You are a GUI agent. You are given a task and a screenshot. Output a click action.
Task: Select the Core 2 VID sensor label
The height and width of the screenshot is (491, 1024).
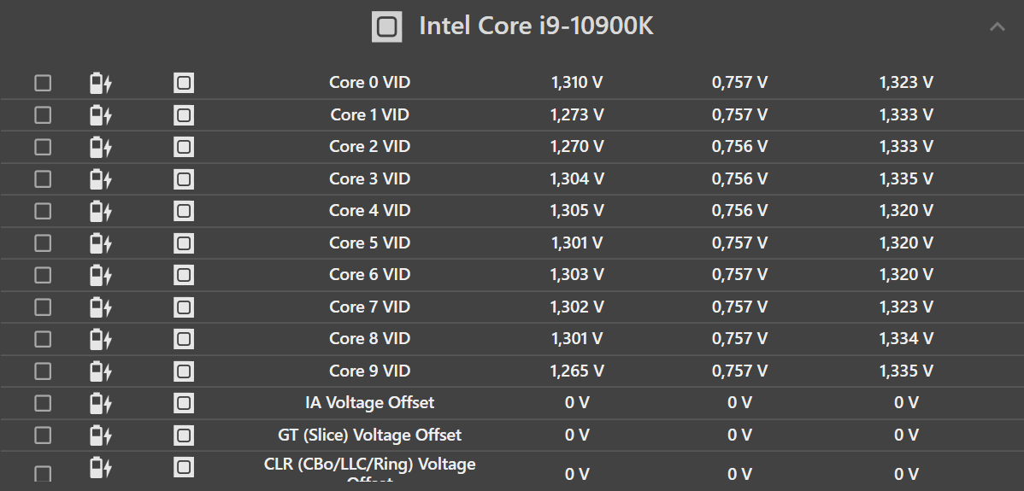click(x=369, y=146)
